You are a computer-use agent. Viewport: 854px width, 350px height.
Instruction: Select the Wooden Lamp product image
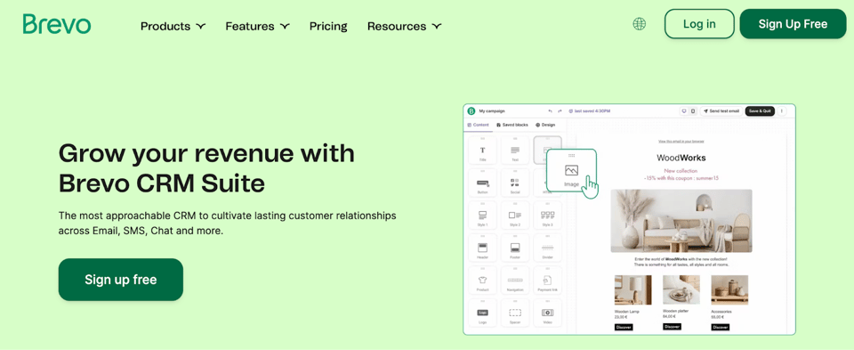click(632, 289)
